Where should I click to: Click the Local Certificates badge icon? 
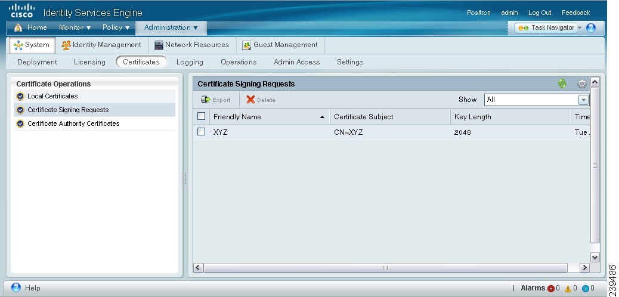(x=20, y=97)
